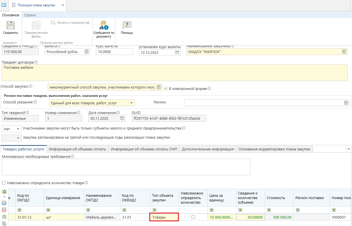Viewport: 352px width, 226px height.
Task: Open the Нет dropdown for SMP participants
Action: click(18, 129)
